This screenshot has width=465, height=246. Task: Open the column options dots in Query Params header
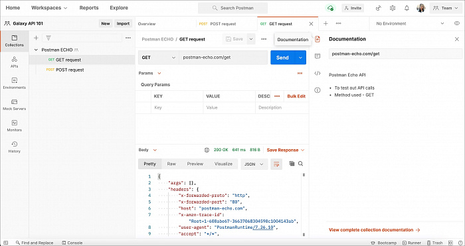coord(277,96)
